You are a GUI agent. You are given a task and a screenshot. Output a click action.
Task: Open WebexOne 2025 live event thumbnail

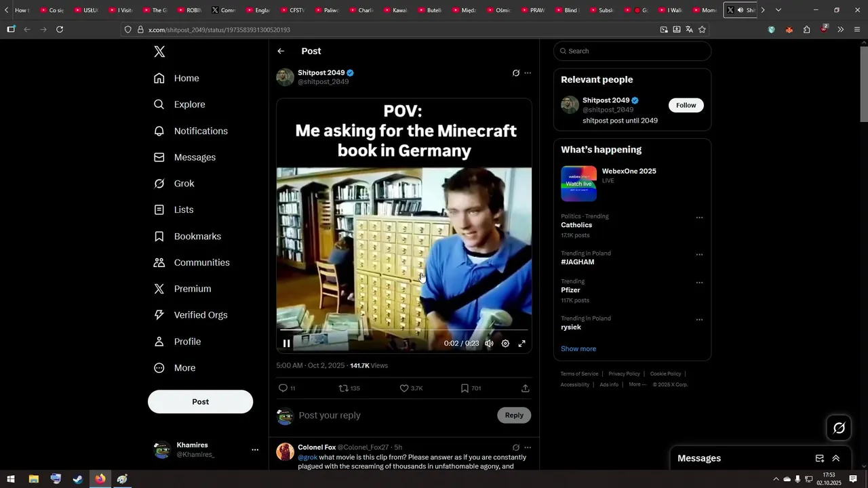tap(578, 184)
